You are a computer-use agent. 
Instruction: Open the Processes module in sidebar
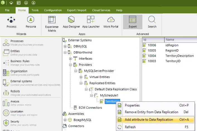pyautogui.click(x=23, y=43)
